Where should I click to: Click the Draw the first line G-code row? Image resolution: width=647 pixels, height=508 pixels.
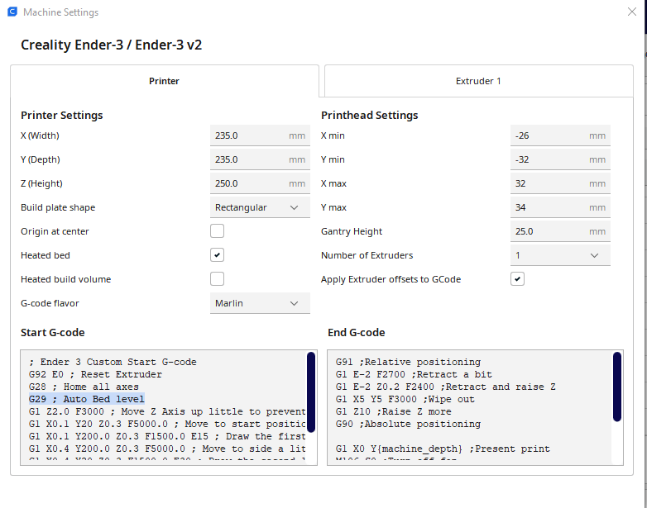167,436
